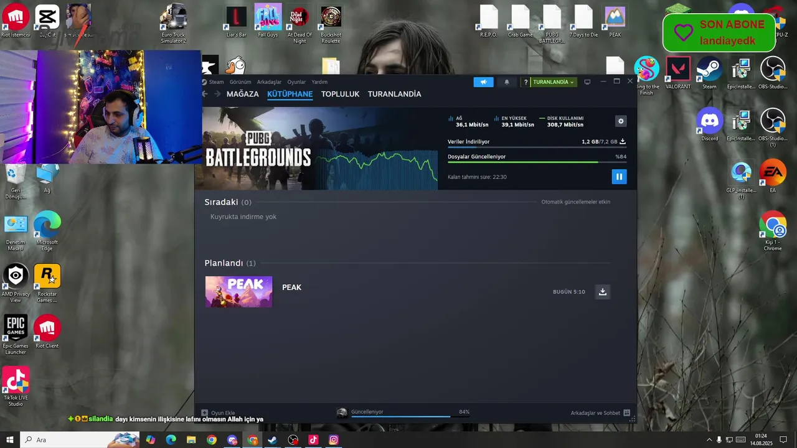Switch to MAĞAZA tab
This screenshot has width=797, height=448.
click(x=243, y=94)
